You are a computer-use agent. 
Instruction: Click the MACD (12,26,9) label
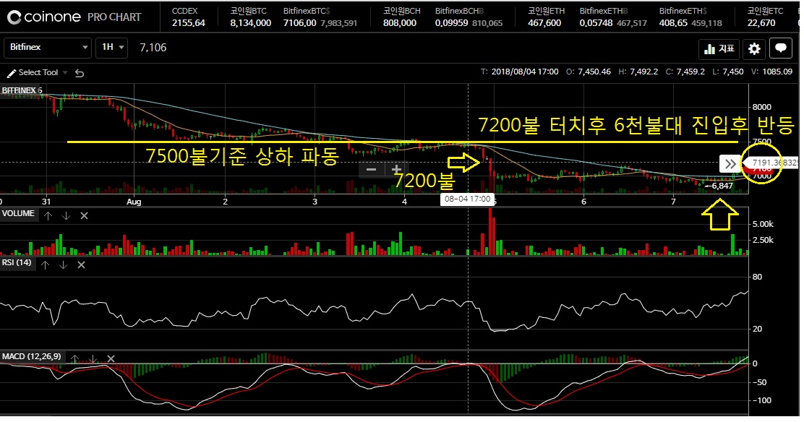point(31,356)
